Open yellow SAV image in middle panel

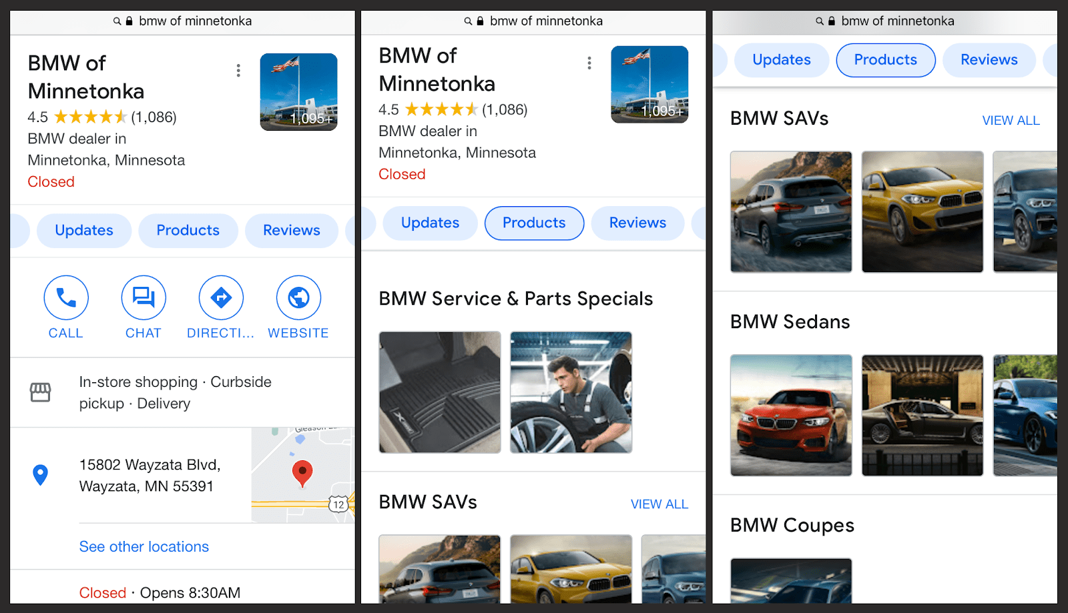point(571,569)
